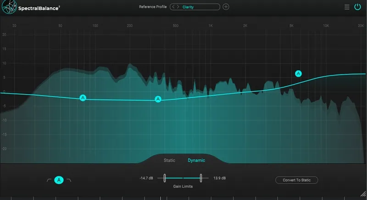Select the band node A near 6 kHz

pos(299,73)
